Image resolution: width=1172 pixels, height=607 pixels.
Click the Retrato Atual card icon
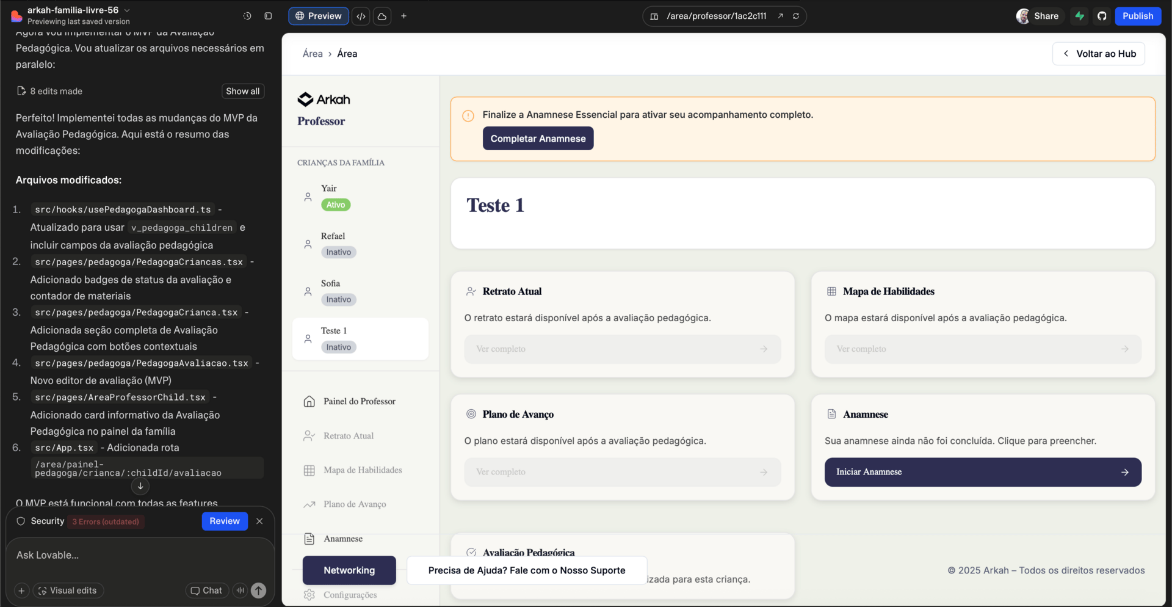coord(471,291)
